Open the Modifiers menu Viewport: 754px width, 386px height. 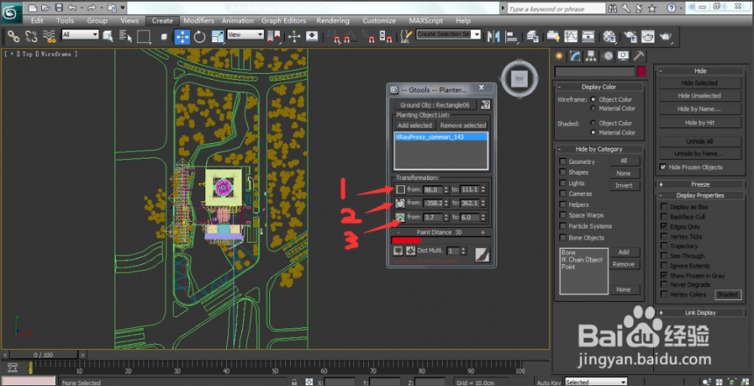[x=199, y=21]
